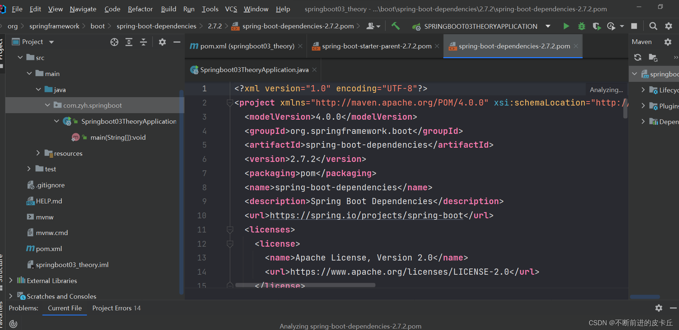Collapse the java folder
The image size is (679, 330).
pos(39,90)
